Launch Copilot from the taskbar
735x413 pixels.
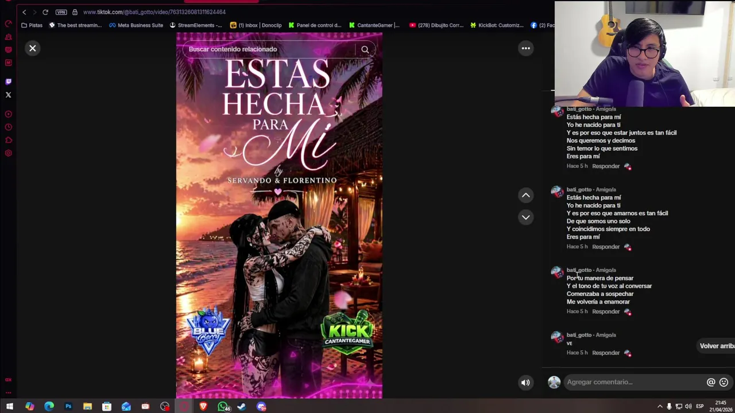(x=29, y=407)
